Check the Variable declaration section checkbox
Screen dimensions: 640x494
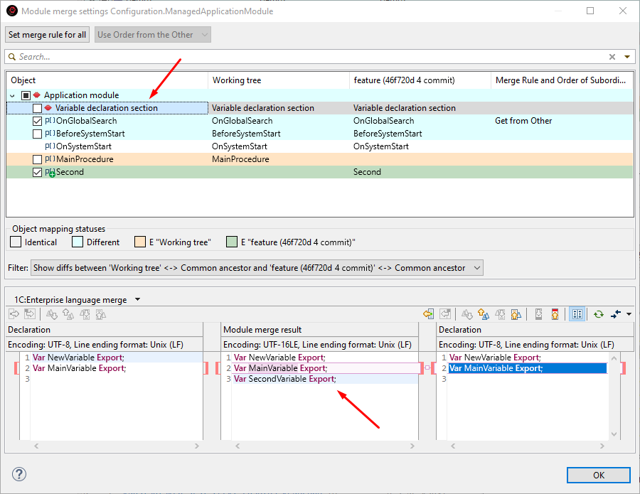(37, 108)
